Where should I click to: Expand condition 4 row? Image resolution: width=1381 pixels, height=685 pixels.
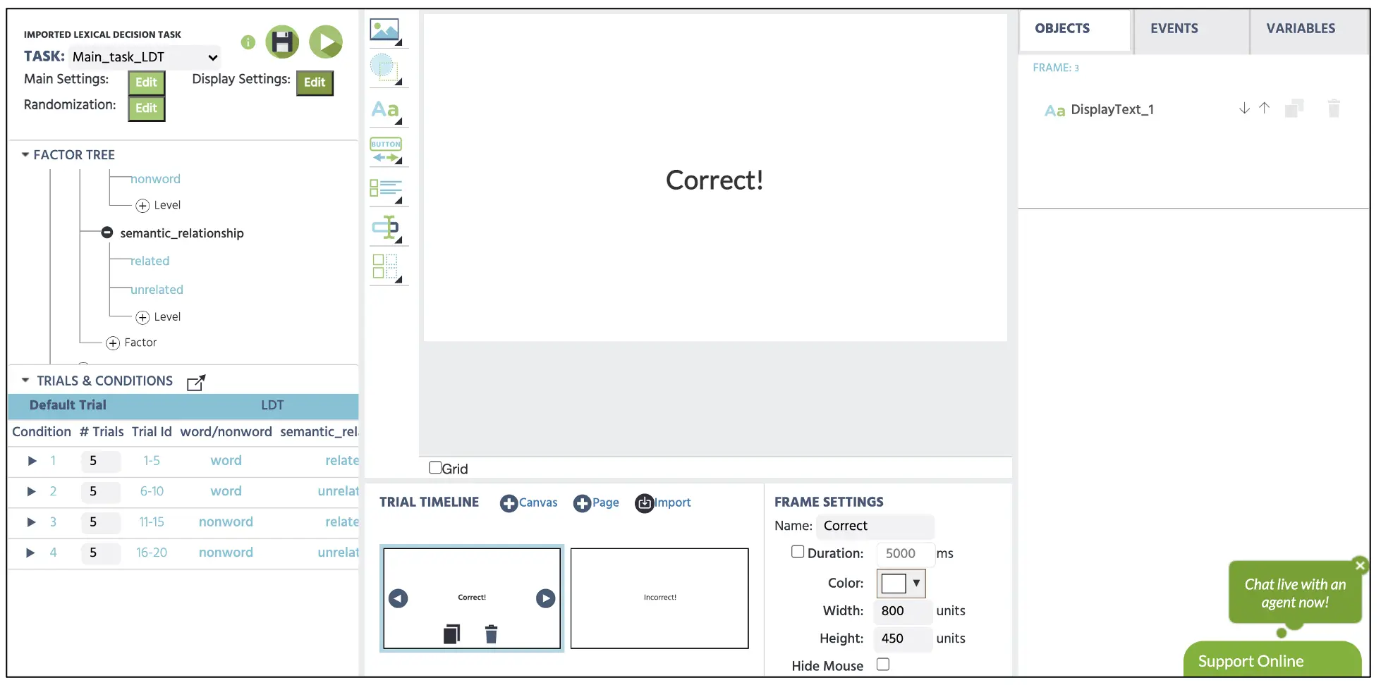[32, 553]
